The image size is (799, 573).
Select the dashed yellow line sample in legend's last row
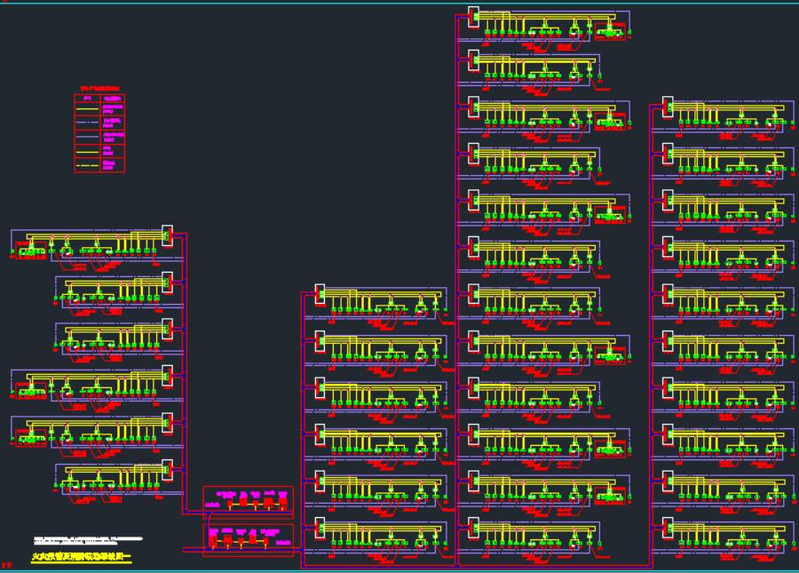click(x=87, y=165)
